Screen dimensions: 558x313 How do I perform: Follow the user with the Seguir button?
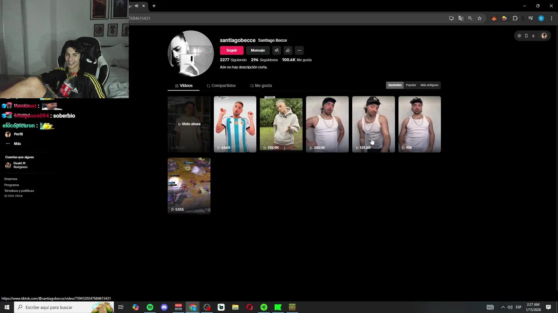pyautogui.click(x=231, y=50)
